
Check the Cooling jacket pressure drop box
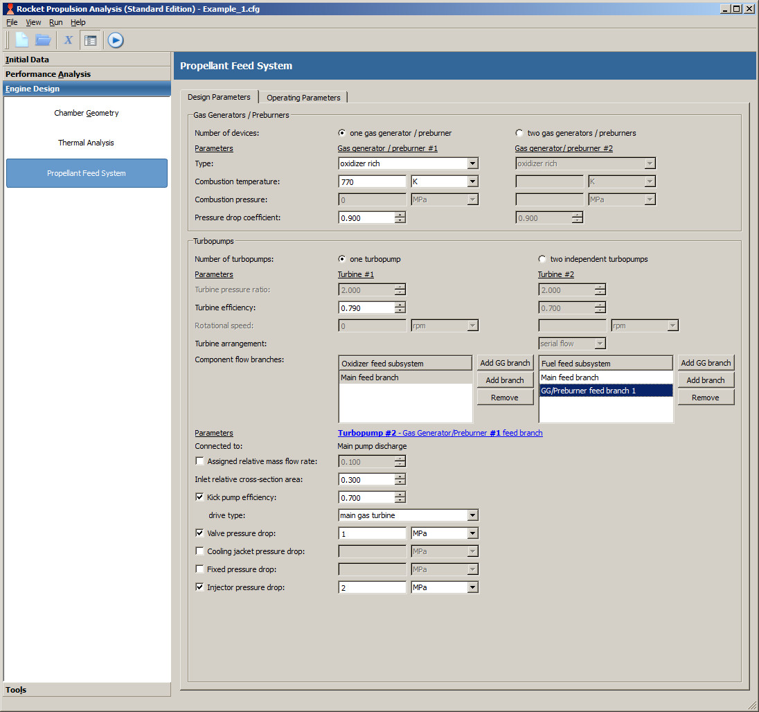pyautogui.click(x=200, y=551)
